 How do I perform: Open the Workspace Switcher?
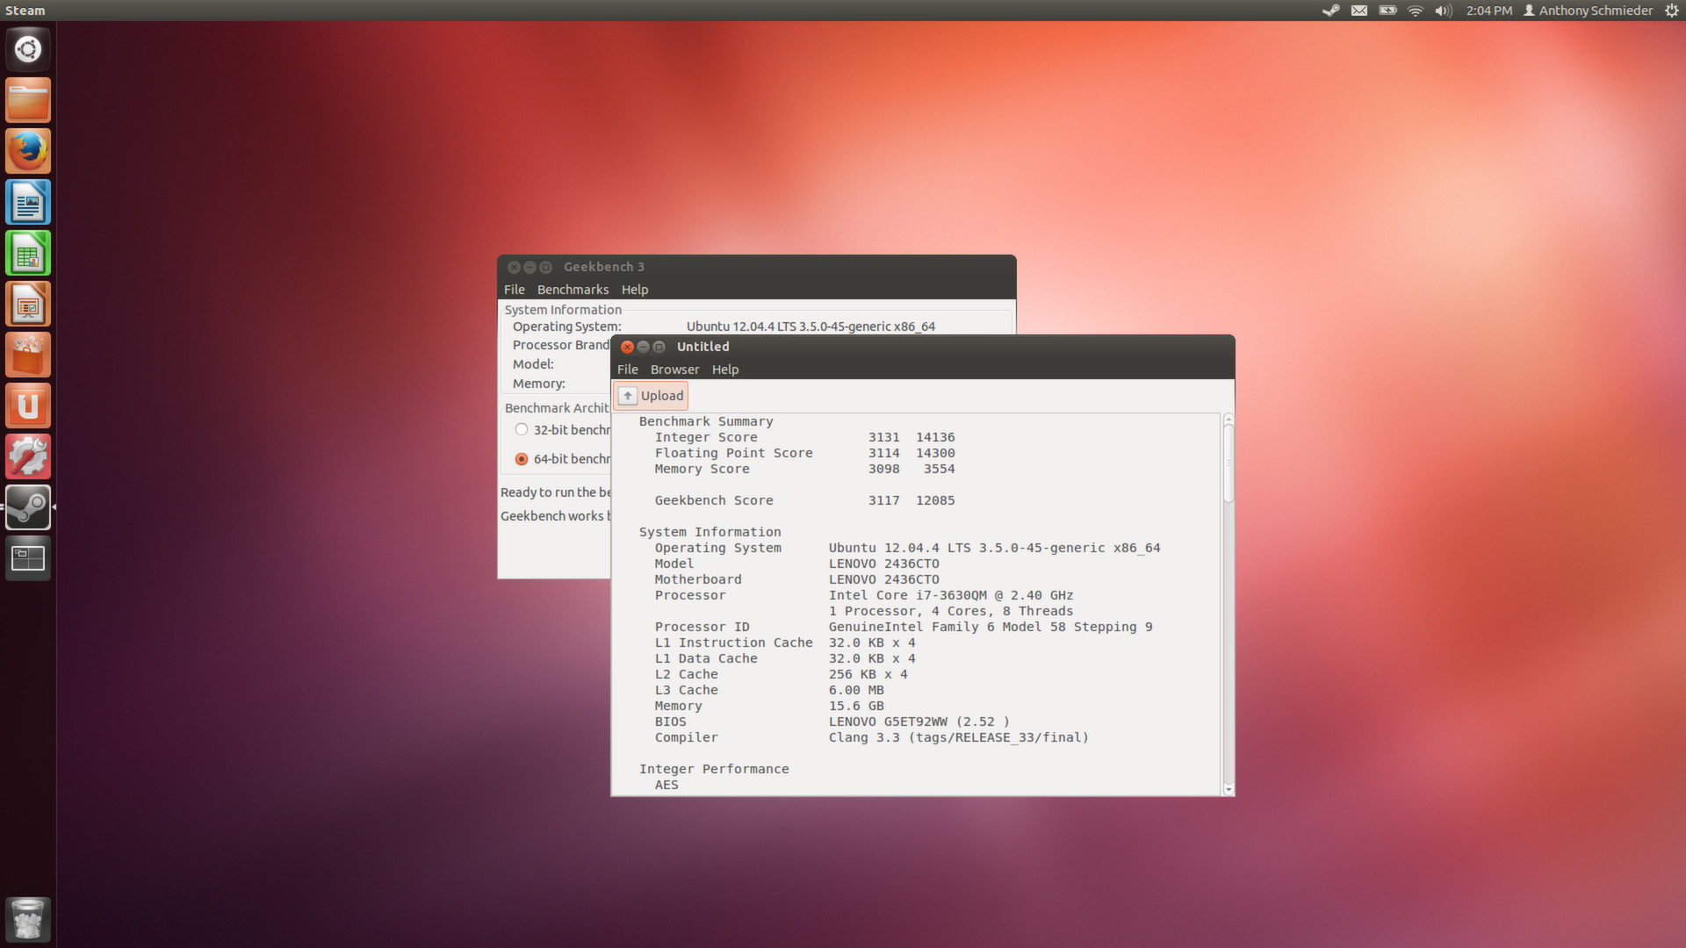click(x=27, y=557)
